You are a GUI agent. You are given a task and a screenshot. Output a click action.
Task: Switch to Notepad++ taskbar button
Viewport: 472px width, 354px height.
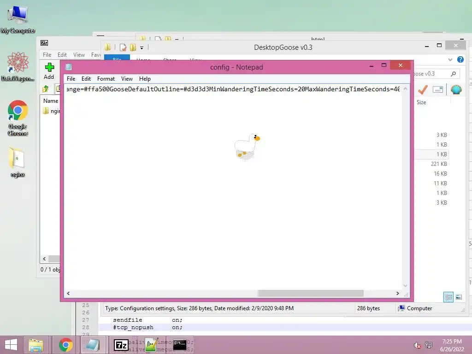point(151,345)
